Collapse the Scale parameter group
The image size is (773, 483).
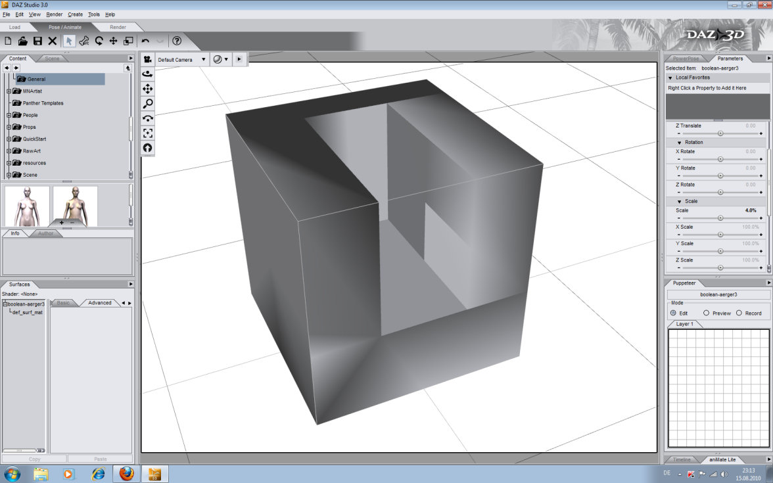[x=680, y=202]
